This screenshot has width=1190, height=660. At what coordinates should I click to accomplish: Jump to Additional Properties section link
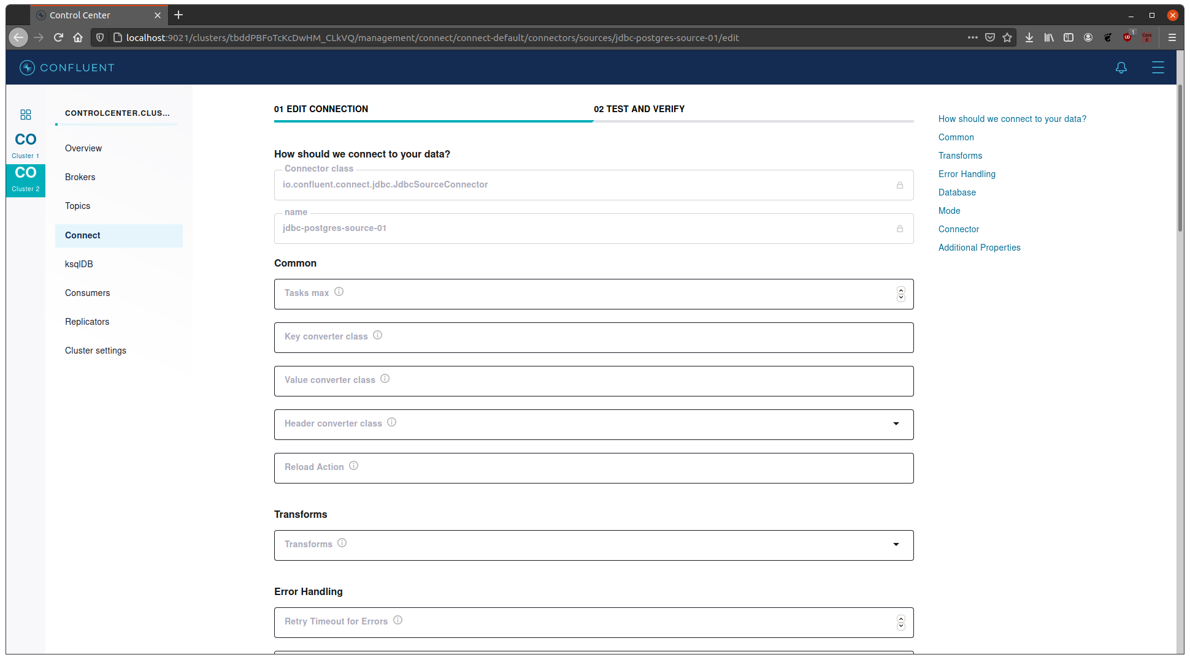pyautogui.click(x=980, y=248)
